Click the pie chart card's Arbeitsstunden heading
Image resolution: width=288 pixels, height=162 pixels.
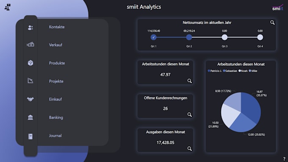coord(241,64)
